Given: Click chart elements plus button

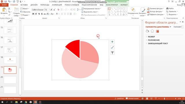Looking at the screenshot, I should tap(112, 42).
